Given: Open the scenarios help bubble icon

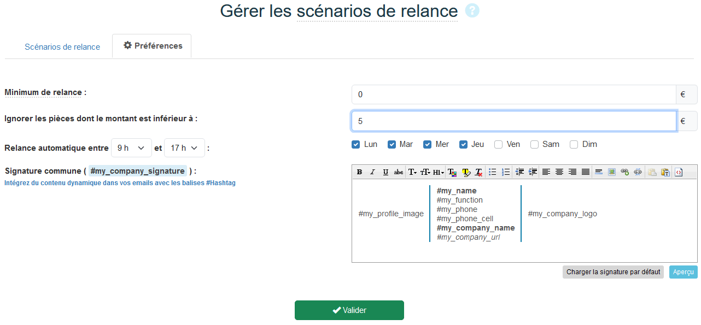Looking at the screenshot, I should pyautogui.click(x=471, y=10).
